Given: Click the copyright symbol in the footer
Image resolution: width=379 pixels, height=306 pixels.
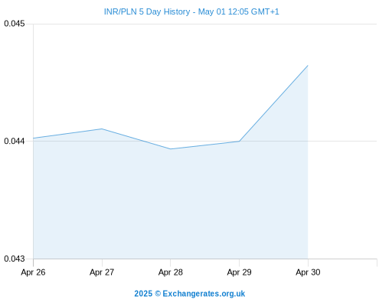Looking at the screenshot, I should pos(158,294).
